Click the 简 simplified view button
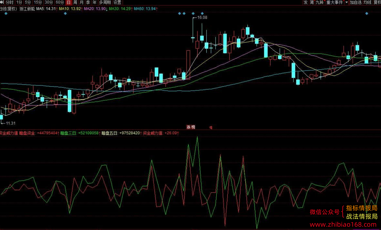 (312, 2)
